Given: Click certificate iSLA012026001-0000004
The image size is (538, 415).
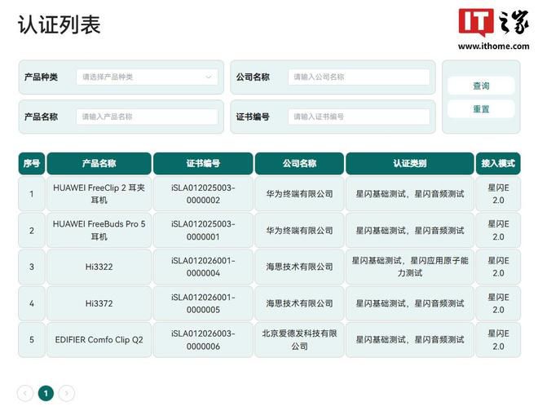Looking at the screenshot, I should click(203, 267).
